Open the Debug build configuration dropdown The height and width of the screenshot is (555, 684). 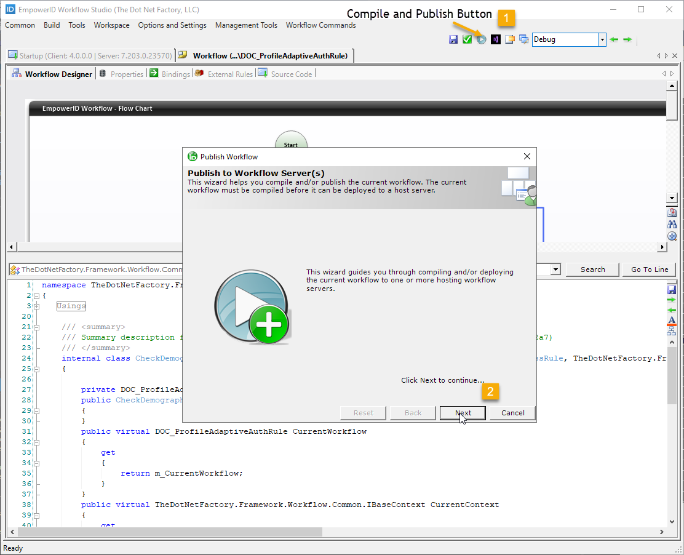click(601, 39)
